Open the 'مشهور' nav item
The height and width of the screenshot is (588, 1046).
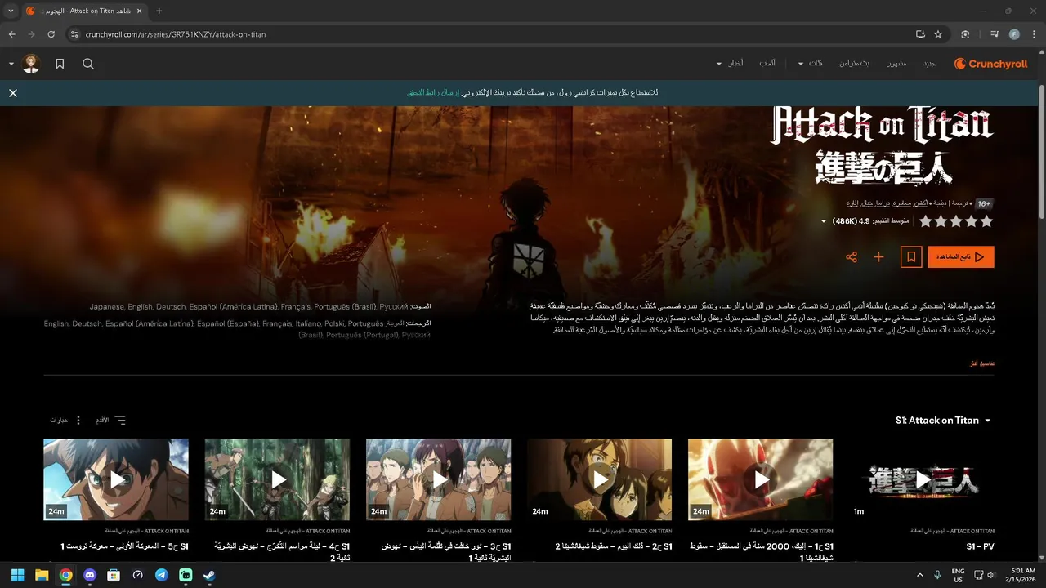click(x=896, y=64)
